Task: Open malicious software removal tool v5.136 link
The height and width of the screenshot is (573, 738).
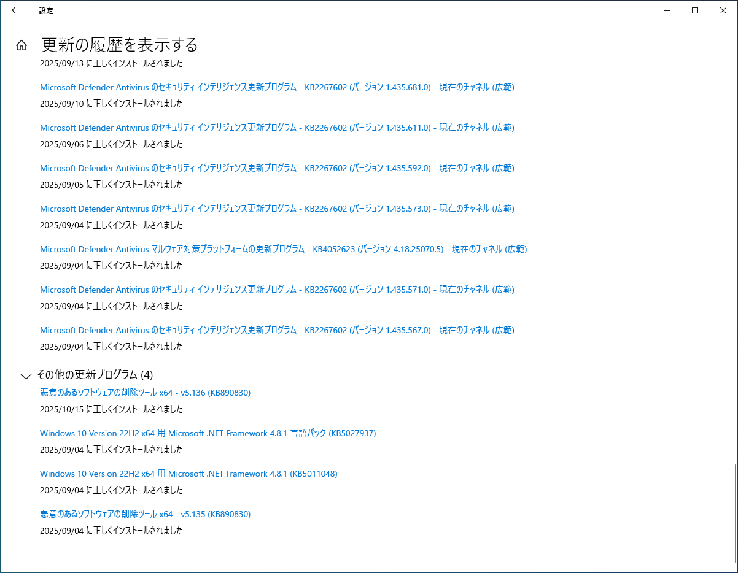Action: click(x=145, y=393)
